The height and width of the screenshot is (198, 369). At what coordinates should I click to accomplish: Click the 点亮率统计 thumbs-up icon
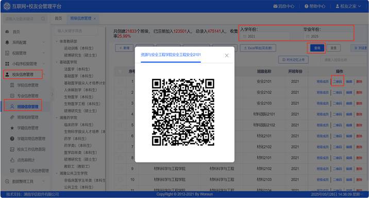(12, 160)
